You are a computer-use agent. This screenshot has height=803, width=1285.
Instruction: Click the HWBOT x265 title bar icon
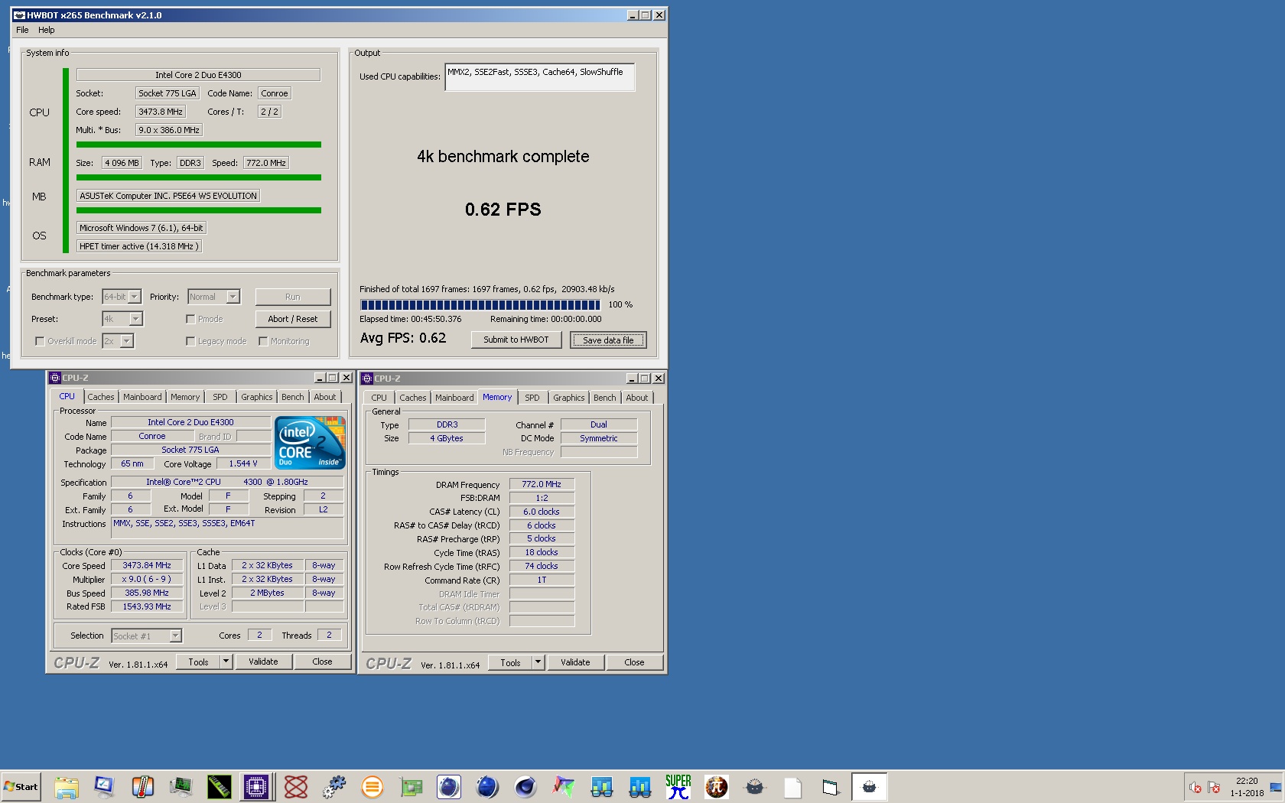pyautogui.click(x=20, y=15)
